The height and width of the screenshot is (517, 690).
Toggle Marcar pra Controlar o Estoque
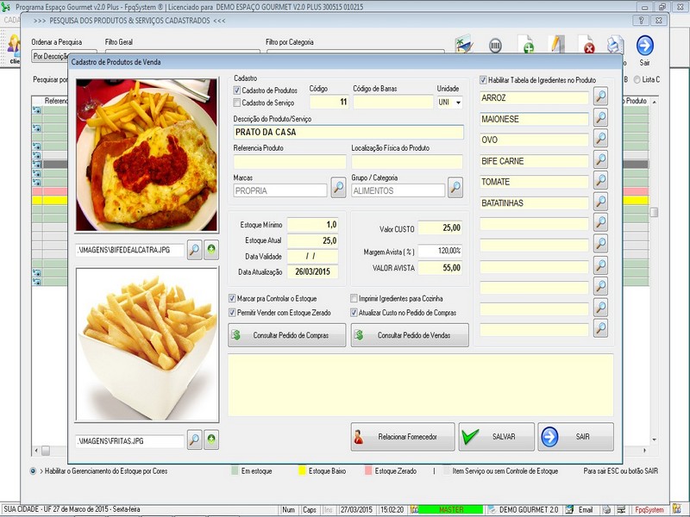click(232, 298)
